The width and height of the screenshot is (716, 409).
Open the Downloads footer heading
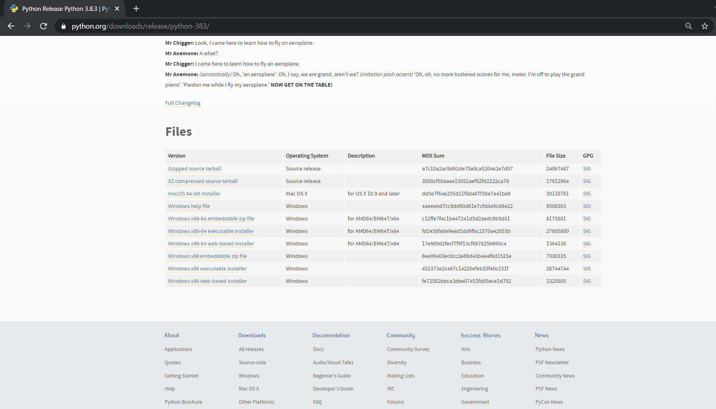pos(252,335)
